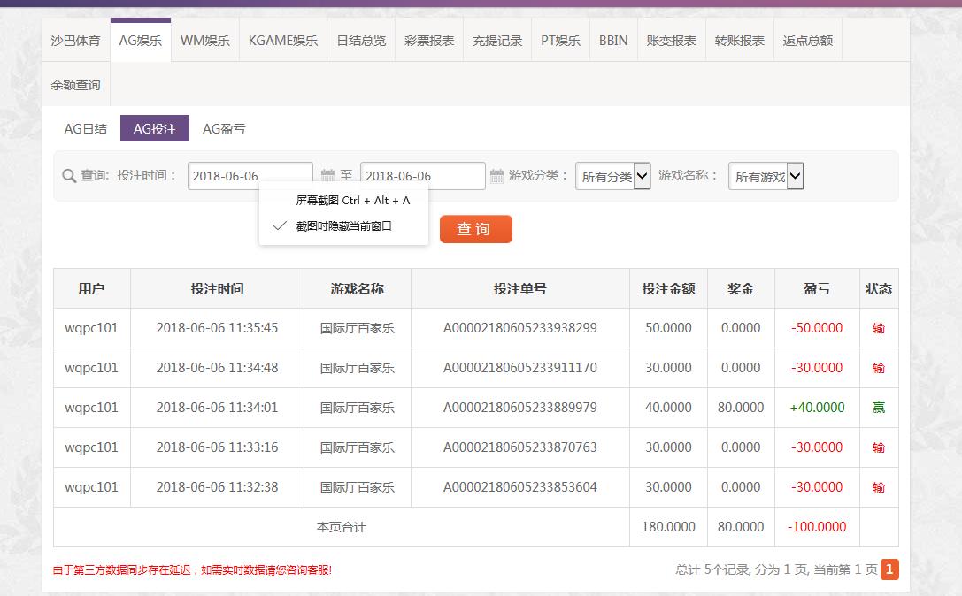
Task: Open the calendar icon after start date
Action: coord(327,176)
